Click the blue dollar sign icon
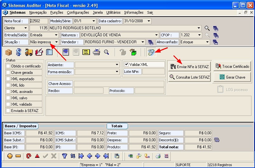This screenshot has width=255, height=168. [19, 52]
